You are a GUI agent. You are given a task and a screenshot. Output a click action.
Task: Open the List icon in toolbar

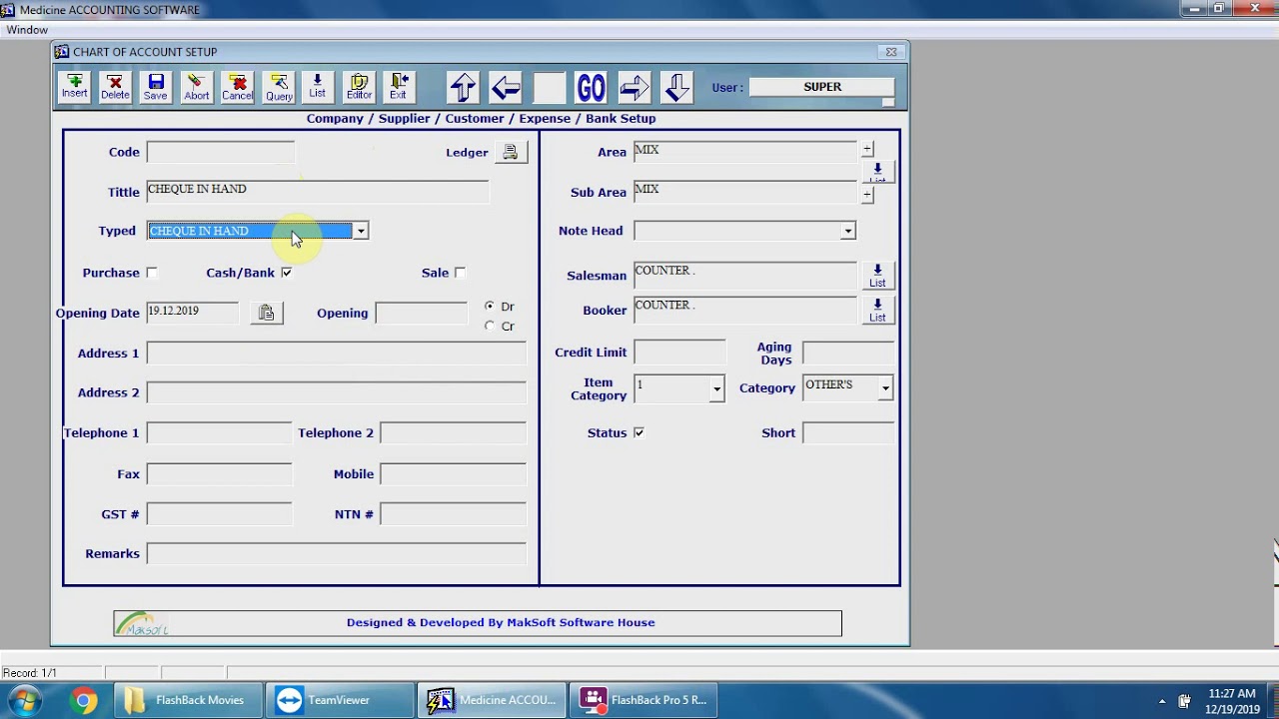[317, 87]
